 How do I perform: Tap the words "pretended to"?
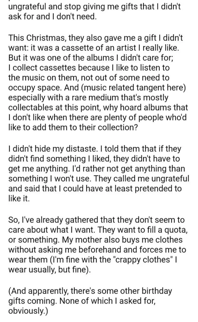point(158,189)
